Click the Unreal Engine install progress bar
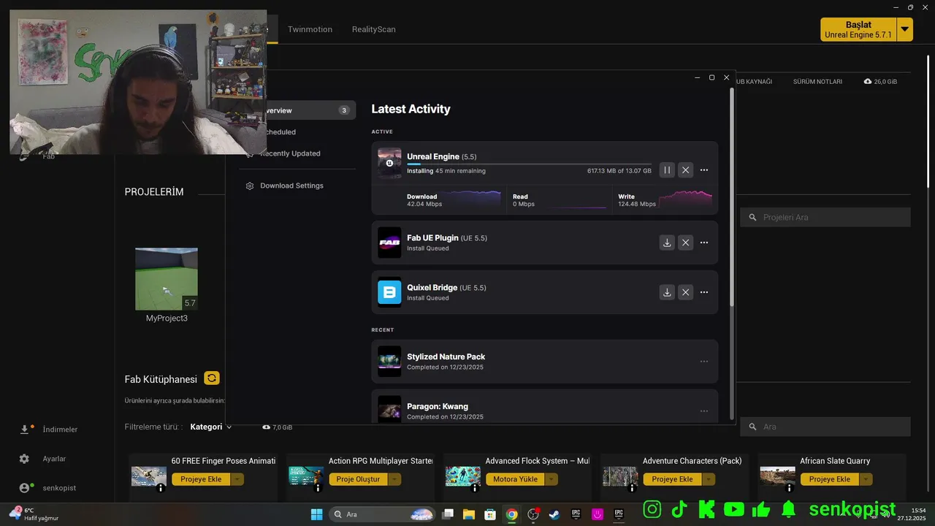935x526 pixels. [529, 164]
